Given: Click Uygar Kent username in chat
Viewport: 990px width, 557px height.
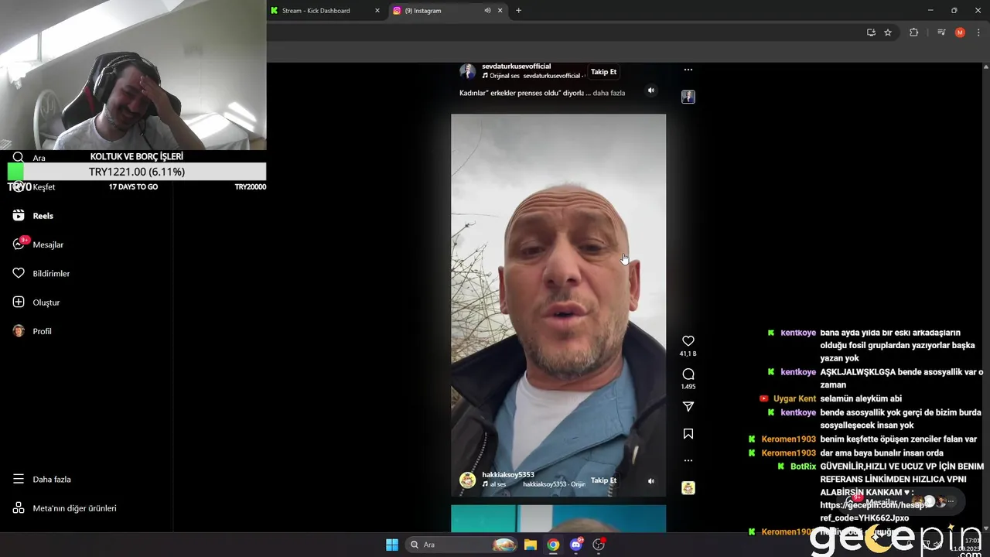Looking at the screenshot, I should click(794, 398).
